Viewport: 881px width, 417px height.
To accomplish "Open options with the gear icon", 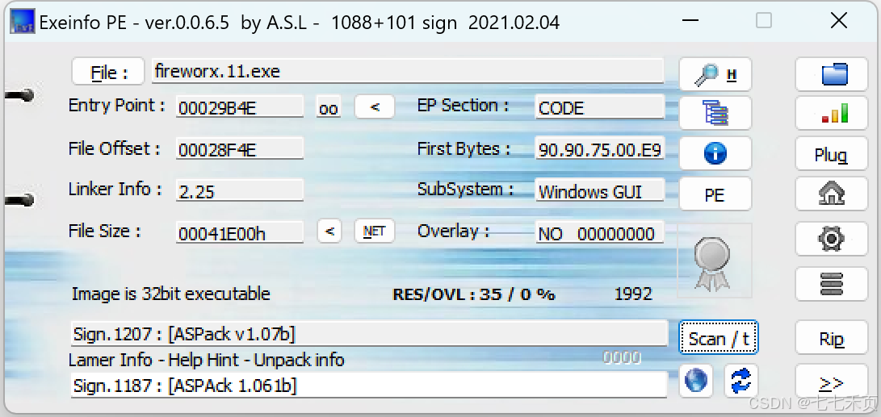I will pyautogui.click(x=832, y=239).
